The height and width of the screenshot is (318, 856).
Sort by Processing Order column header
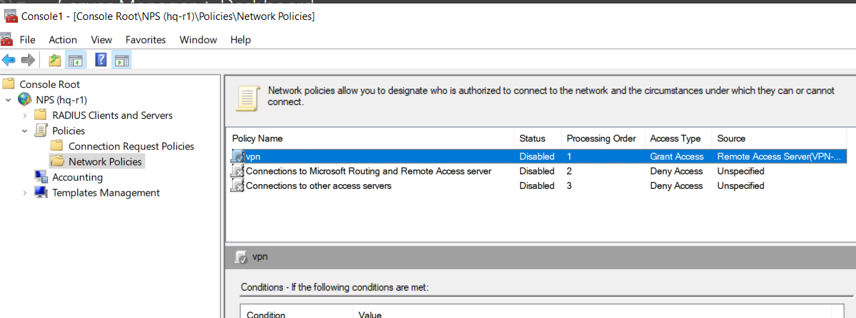[601, 138]
